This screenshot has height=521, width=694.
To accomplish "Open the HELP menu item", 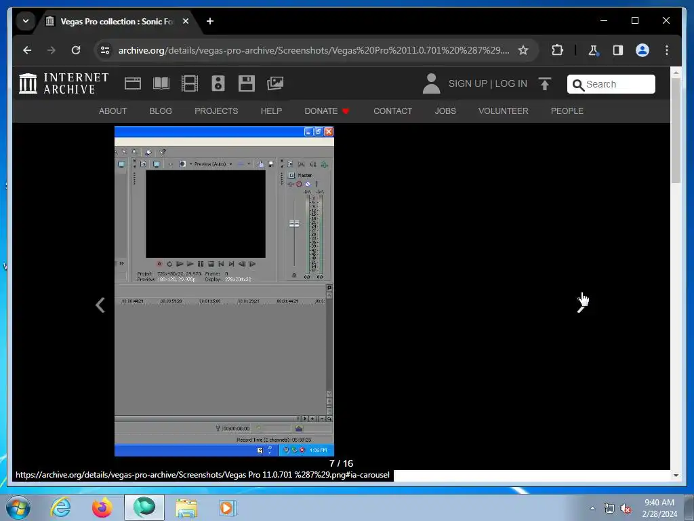I will point(271,111).
